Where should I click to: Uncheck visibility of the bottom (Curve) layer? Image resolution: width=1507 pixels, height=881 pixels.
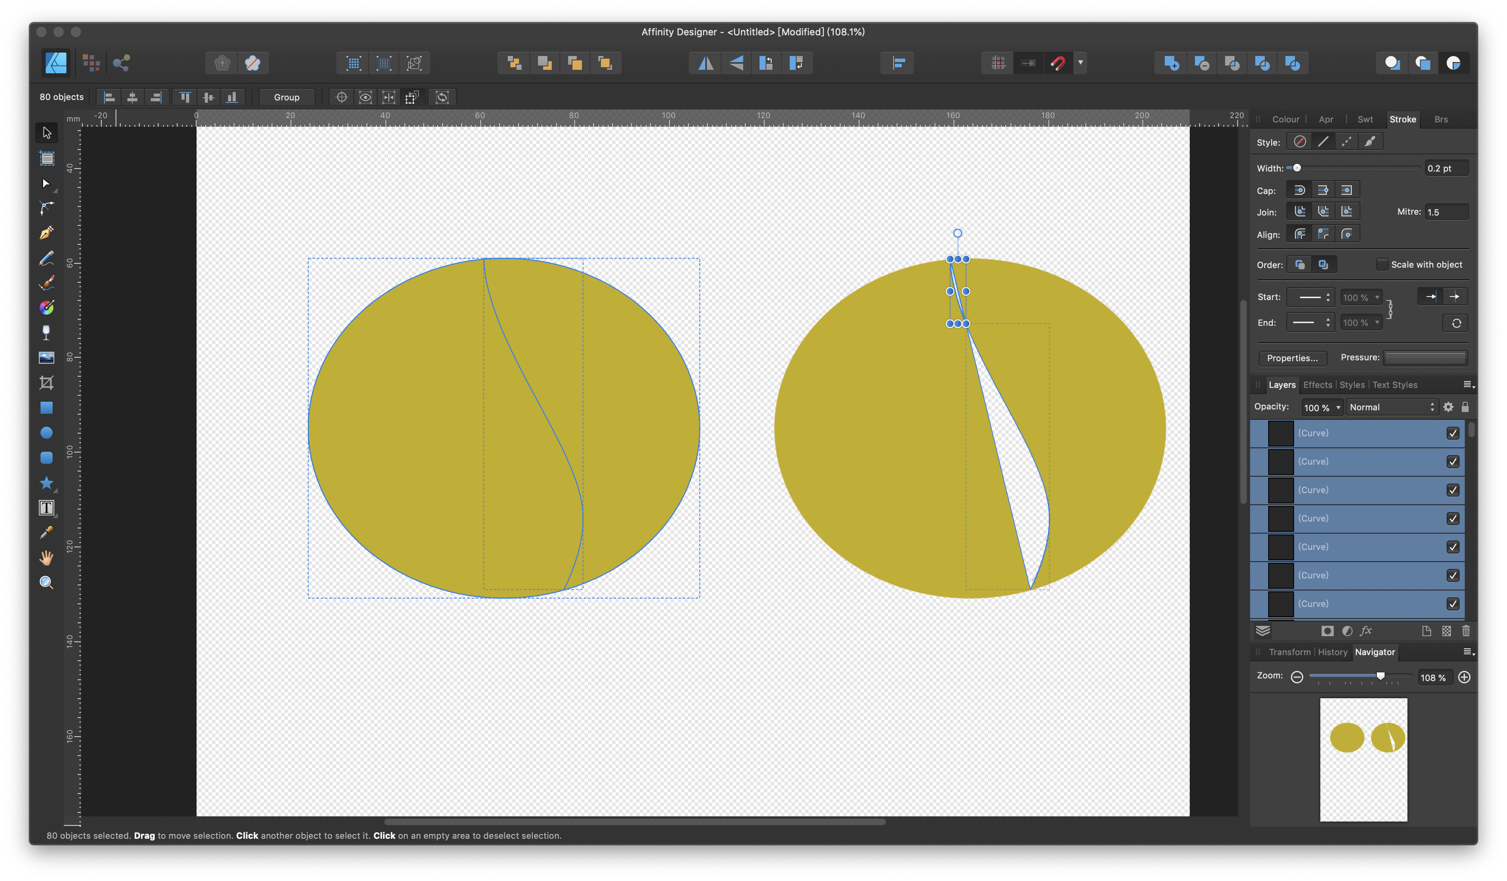tap(1453, 603)
